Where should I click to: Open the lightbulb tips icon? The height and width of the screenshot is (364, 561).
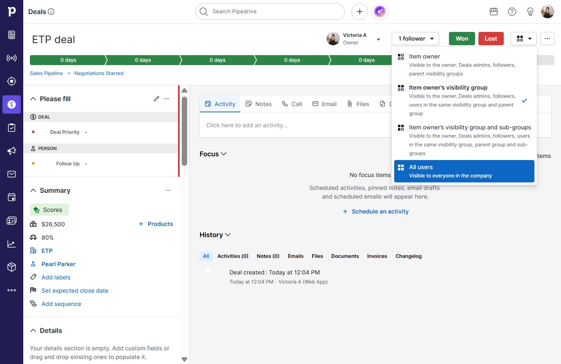coord(530,12)
